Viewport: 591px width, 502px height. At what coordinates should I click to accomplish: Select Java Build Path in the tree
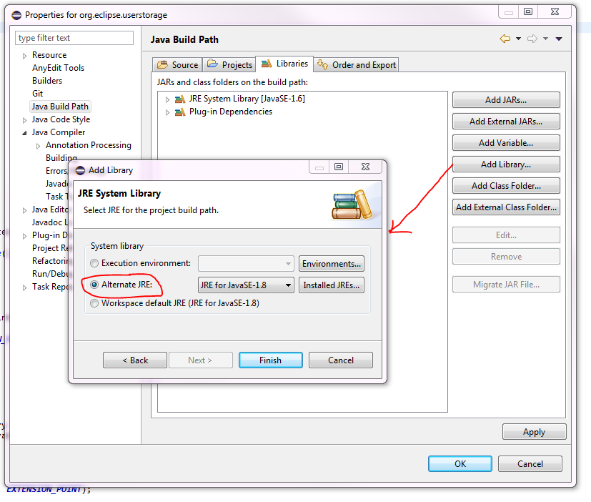pyautogui.click(x=60, y=107)
